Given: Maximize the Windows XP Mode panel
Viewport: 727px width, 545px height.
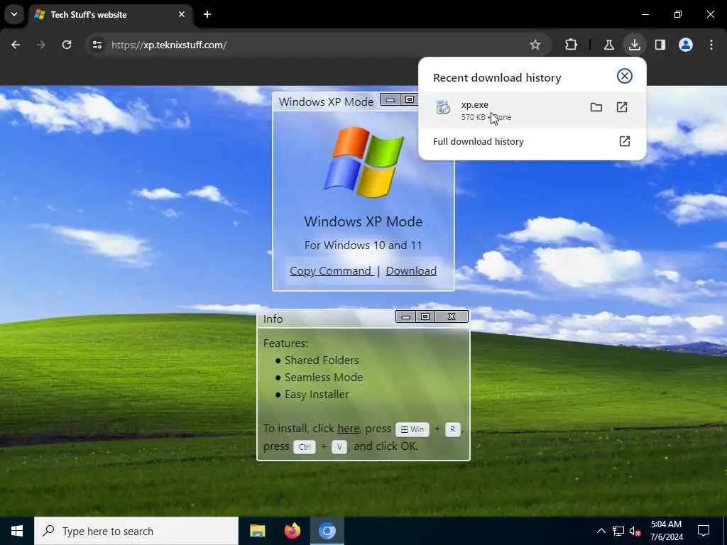Looking at the screenshot, I should pyautogui.click(x=410, y=99).
